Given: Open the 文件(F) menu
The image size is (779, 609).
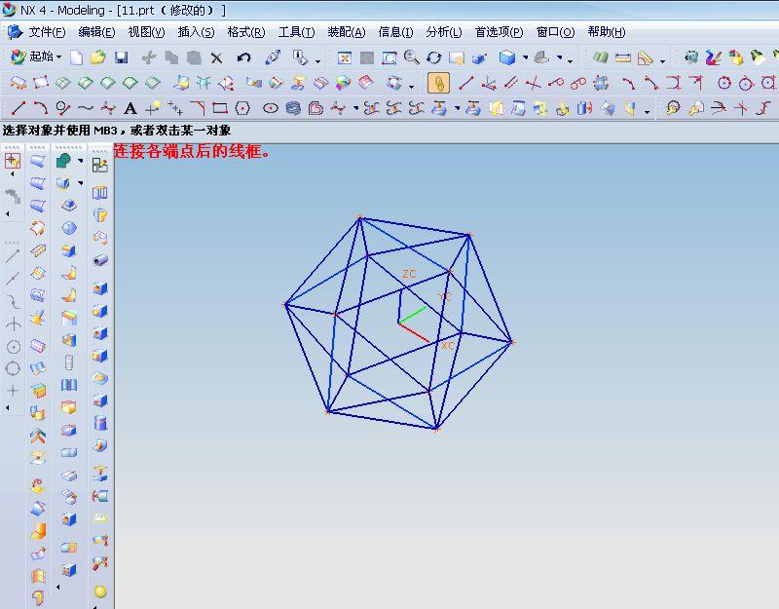Looking at the screenshot, I should point(47,32).
